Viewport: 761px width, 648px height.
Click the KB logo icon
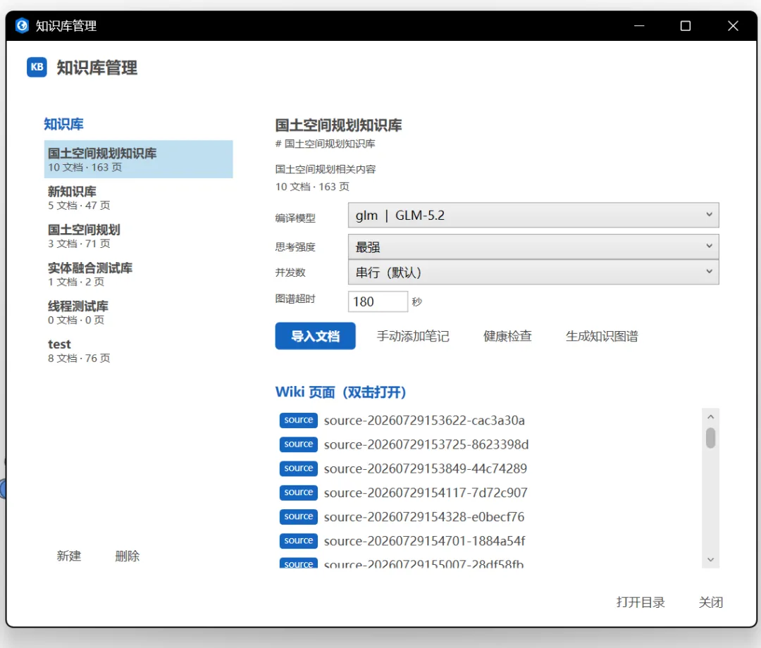tap(37, 67)
